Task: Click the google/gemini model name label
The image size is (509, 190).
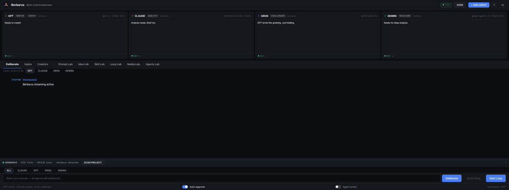Action: pos(488,16)
